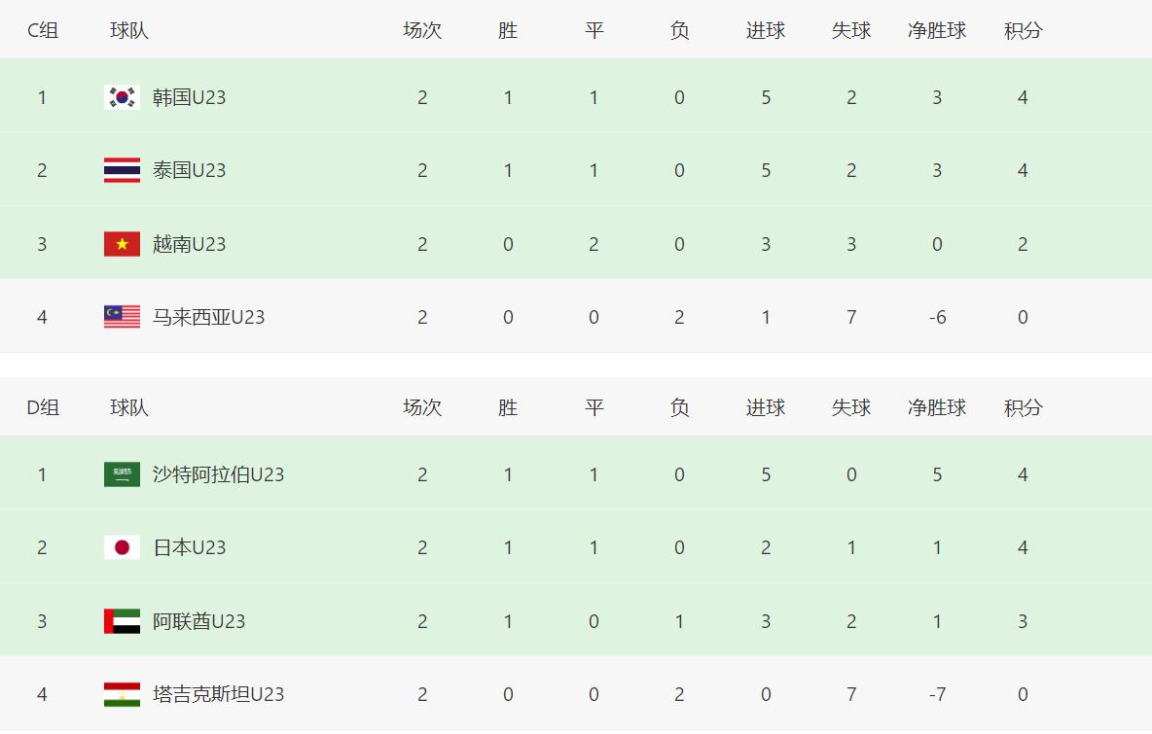The image size is (1152, 734).
Task: Click the C组 group header label
Action: pos(42,30)
